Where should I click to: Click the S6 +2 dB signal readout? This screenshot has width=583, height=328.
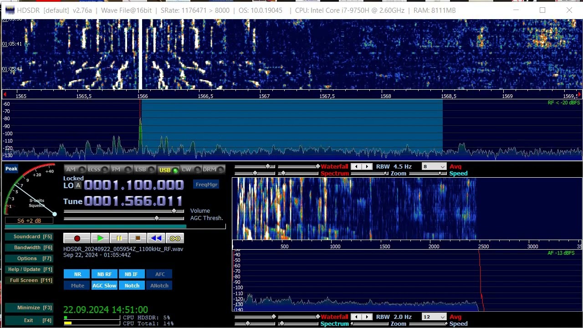pyautogui.click(x=29, y=220)
